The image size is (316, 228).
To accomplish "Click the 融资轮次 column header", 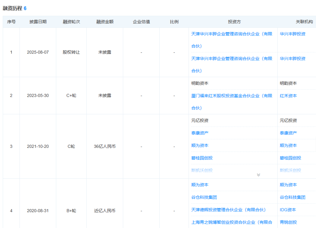I will pyautogui.click(x=71, y=21).
